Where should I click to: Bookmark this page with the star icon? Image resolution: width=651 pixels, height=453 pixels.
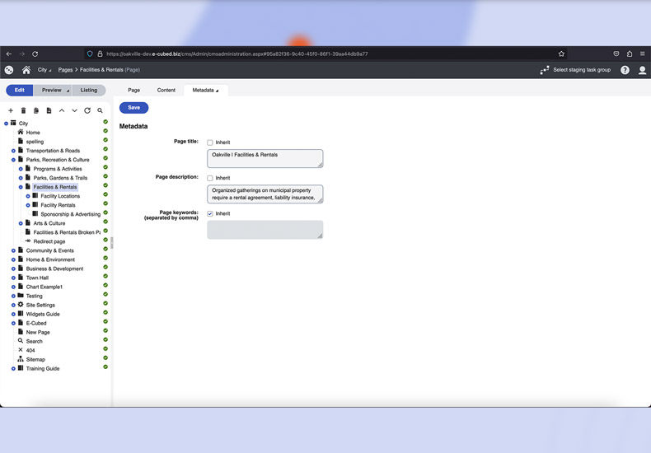tap(561, 54)
